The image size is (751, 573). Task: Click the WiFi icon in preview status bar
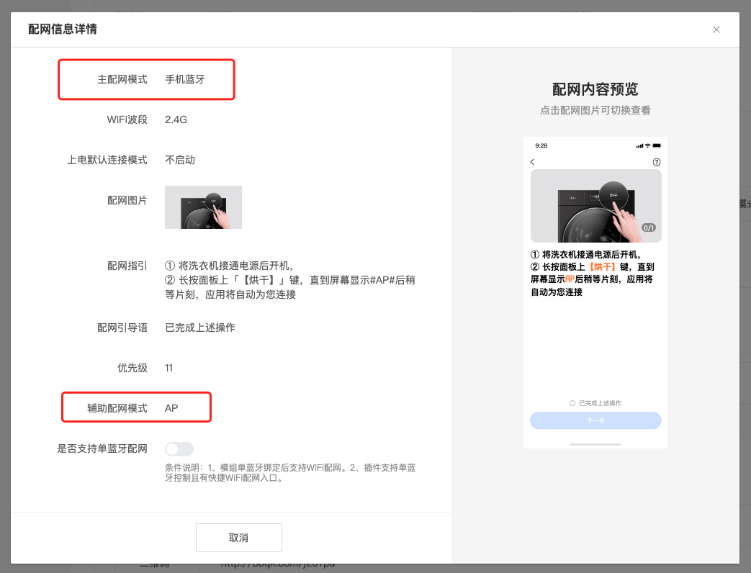647,145
